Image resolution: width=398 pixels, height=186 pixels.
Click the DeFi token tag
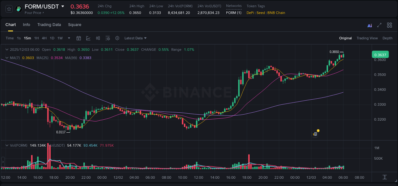point(250,13)
